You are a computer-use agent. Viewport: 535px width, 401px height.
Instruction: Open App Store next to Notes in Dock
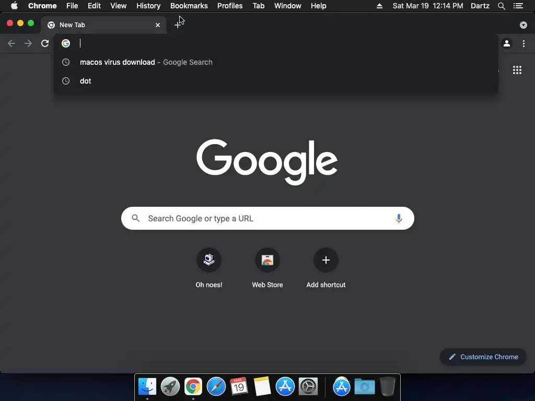click(285, 386)
